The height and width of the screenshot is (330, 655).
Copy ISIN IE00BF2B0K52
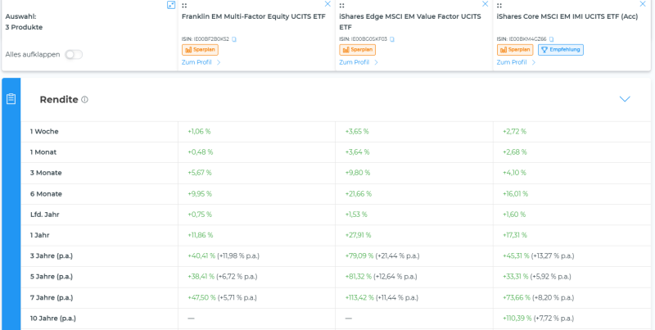coord(234,39)
